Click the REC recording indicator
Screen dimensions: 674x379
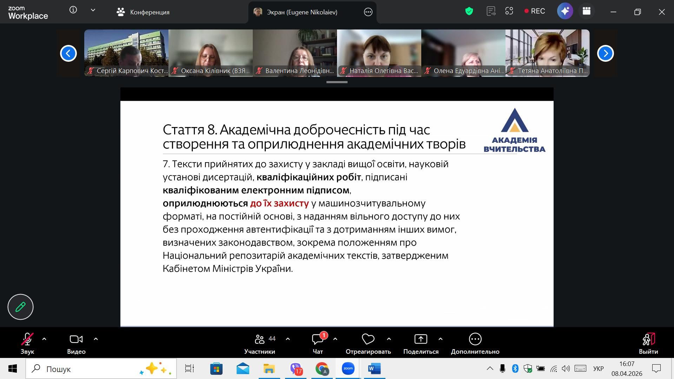click(535, 11)
